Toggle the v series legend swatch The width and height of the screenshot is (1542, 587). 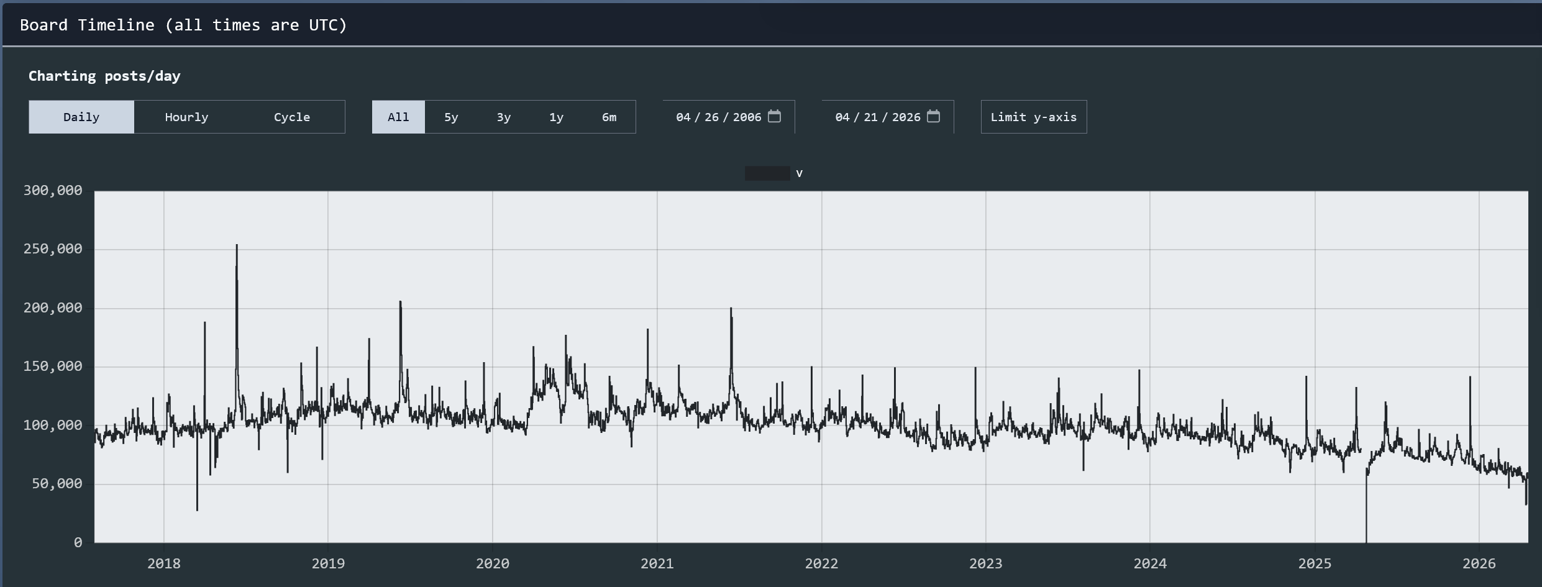(767, 173)
